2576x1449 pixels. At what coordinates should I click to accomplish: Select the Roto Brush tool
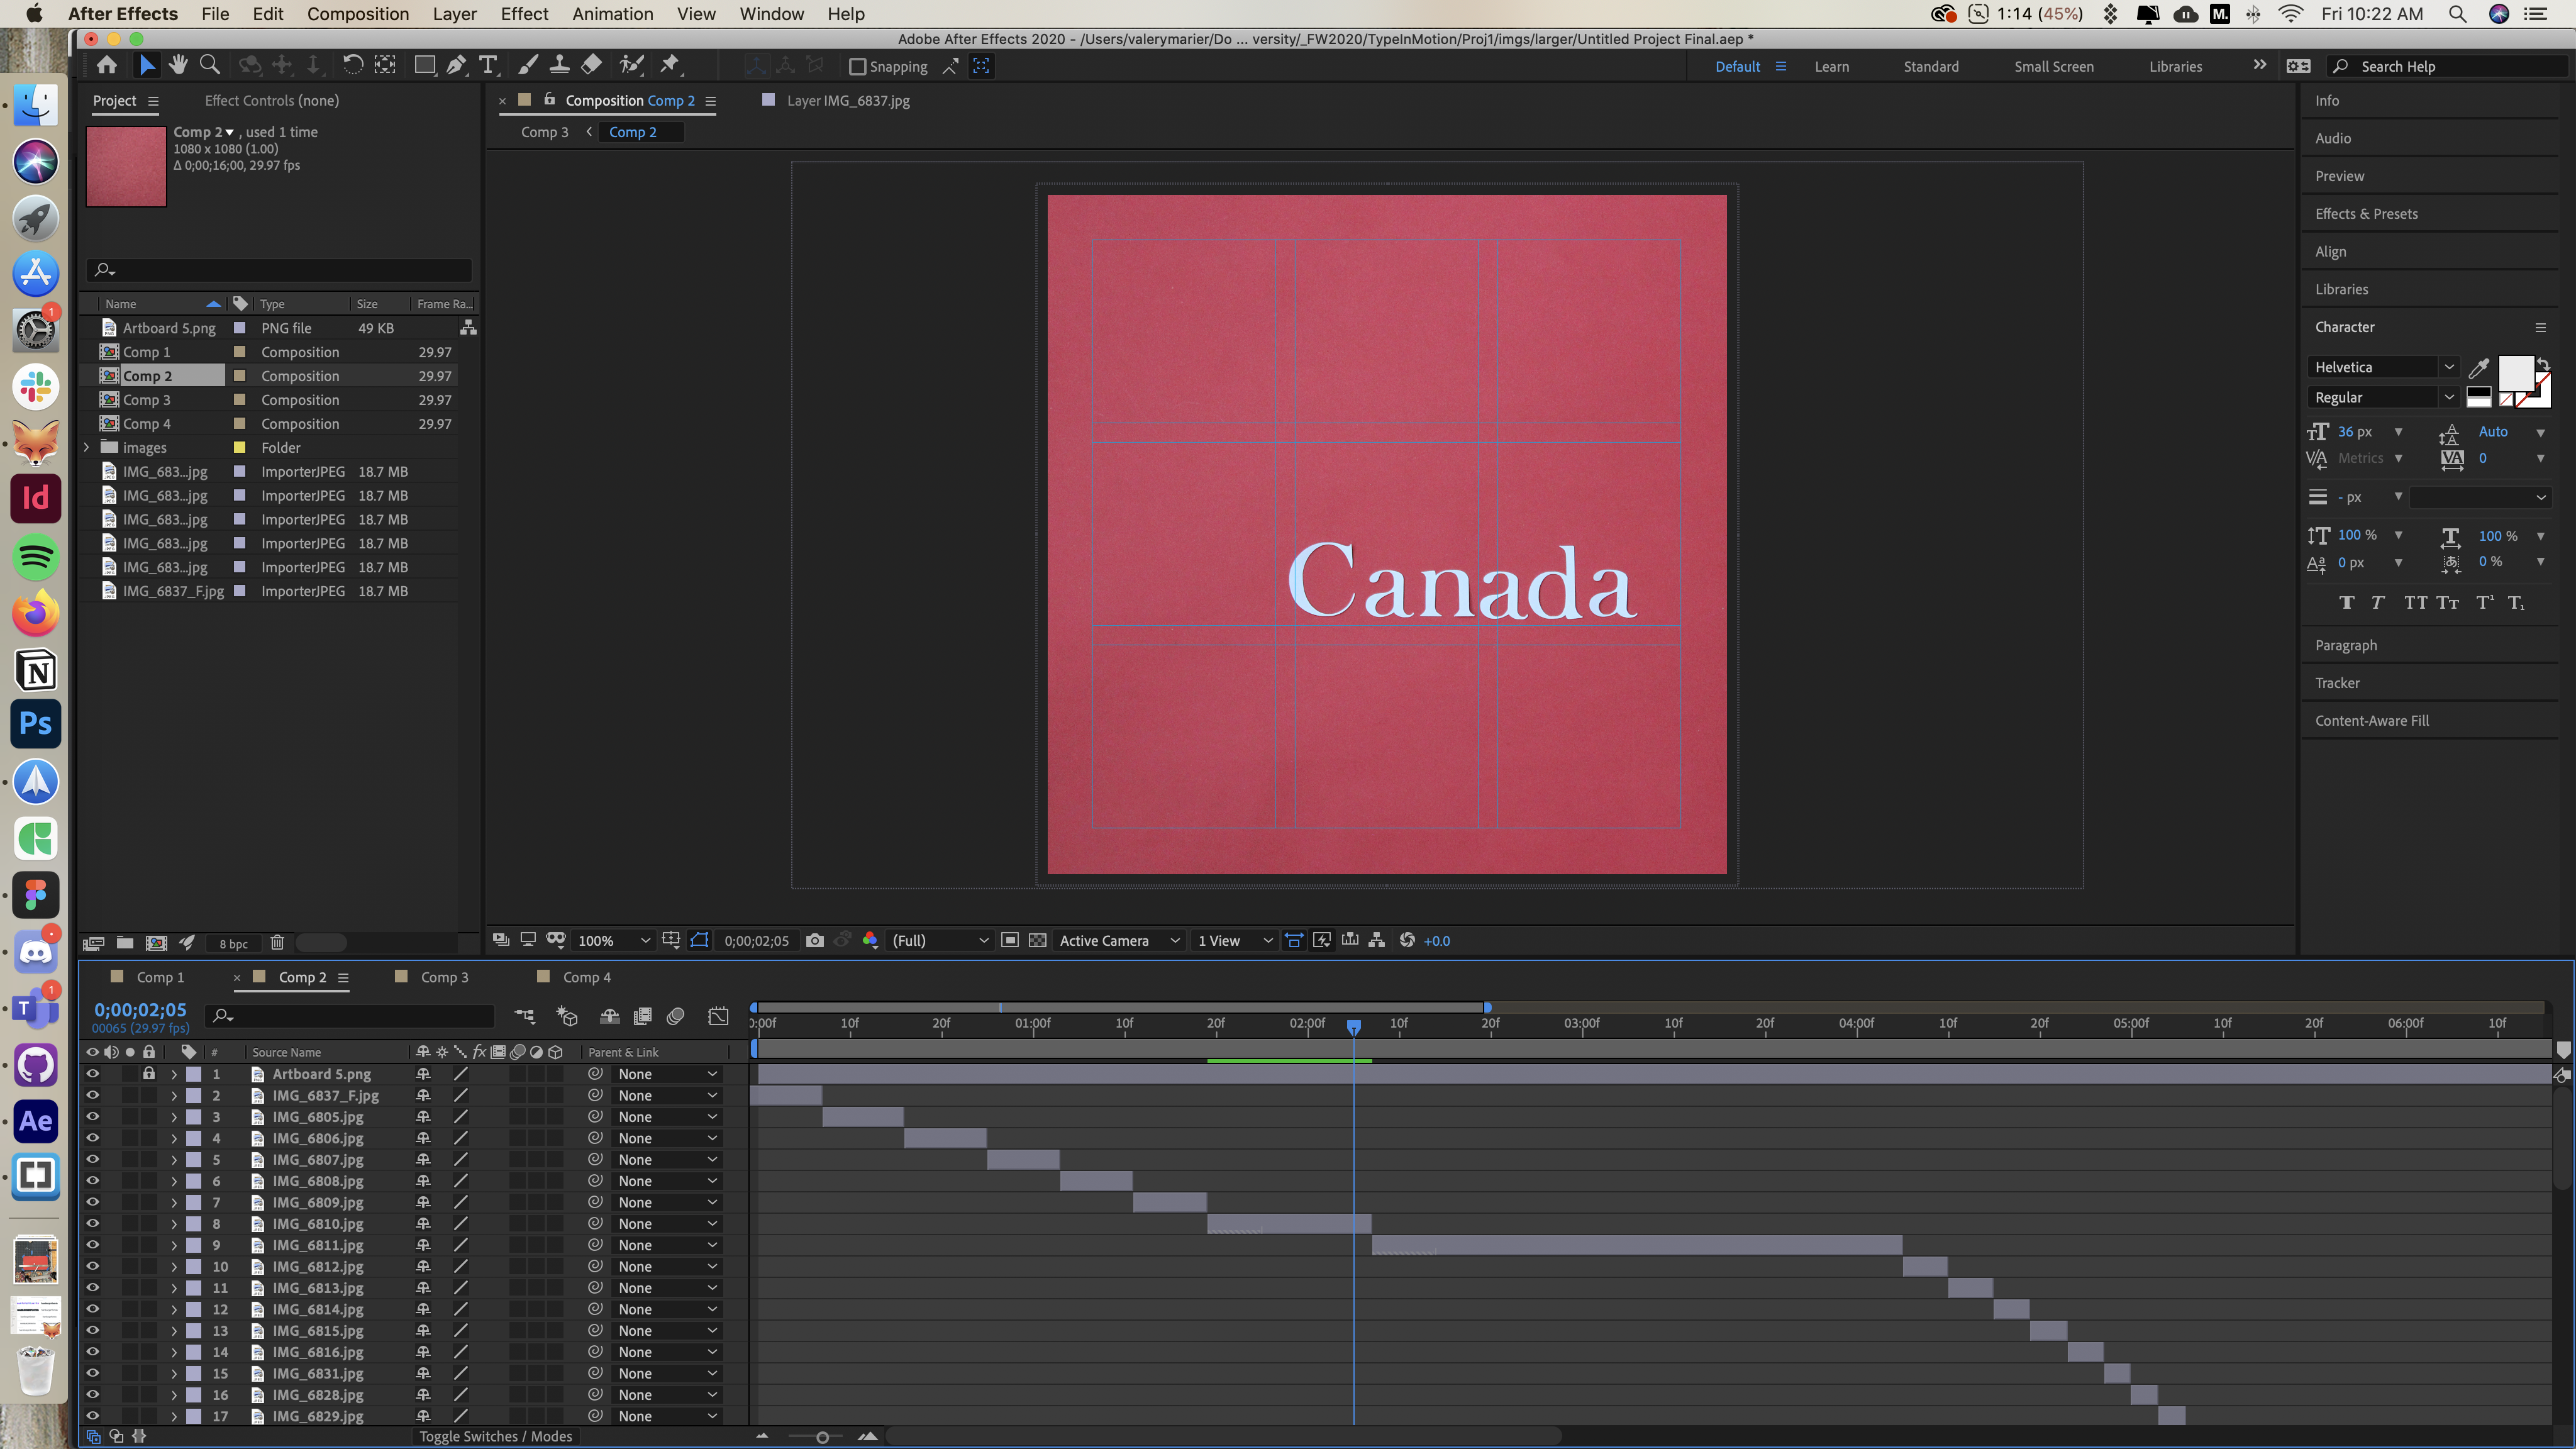(x=631, y=66)
